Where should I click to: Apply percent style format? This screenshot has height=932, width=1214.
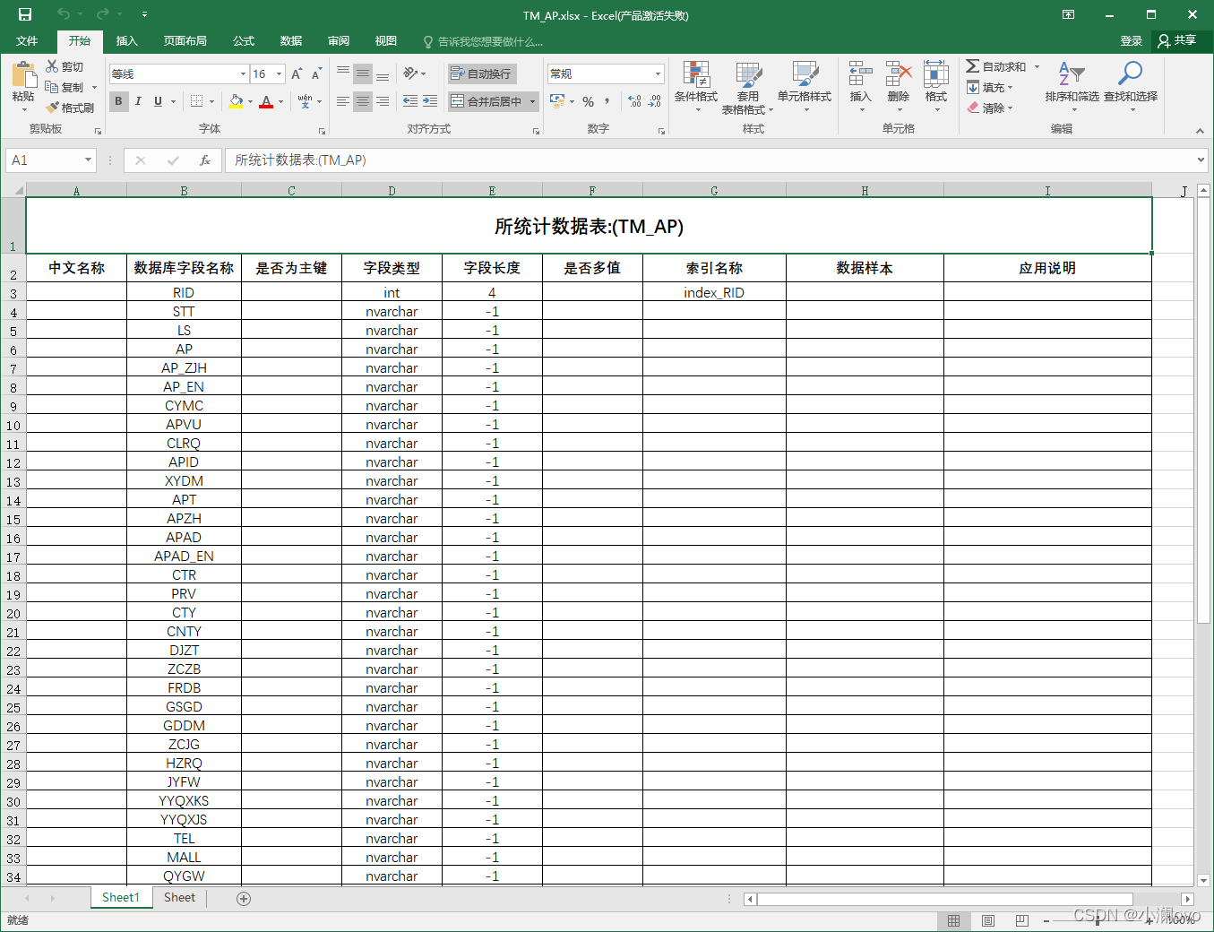tap(588, 101)
